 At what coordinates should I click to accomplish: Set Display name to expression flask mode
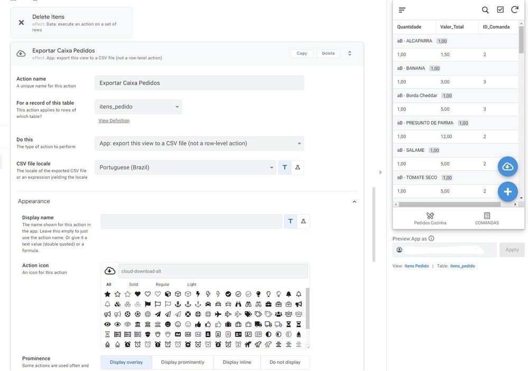click(303, 221)
